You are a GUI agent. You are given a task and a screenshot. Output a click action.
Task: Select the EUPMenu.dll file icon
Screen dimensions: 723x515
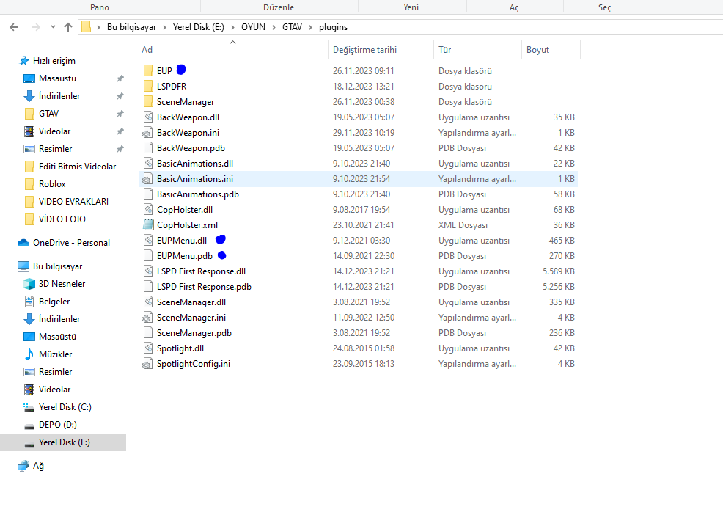[148, 241]
